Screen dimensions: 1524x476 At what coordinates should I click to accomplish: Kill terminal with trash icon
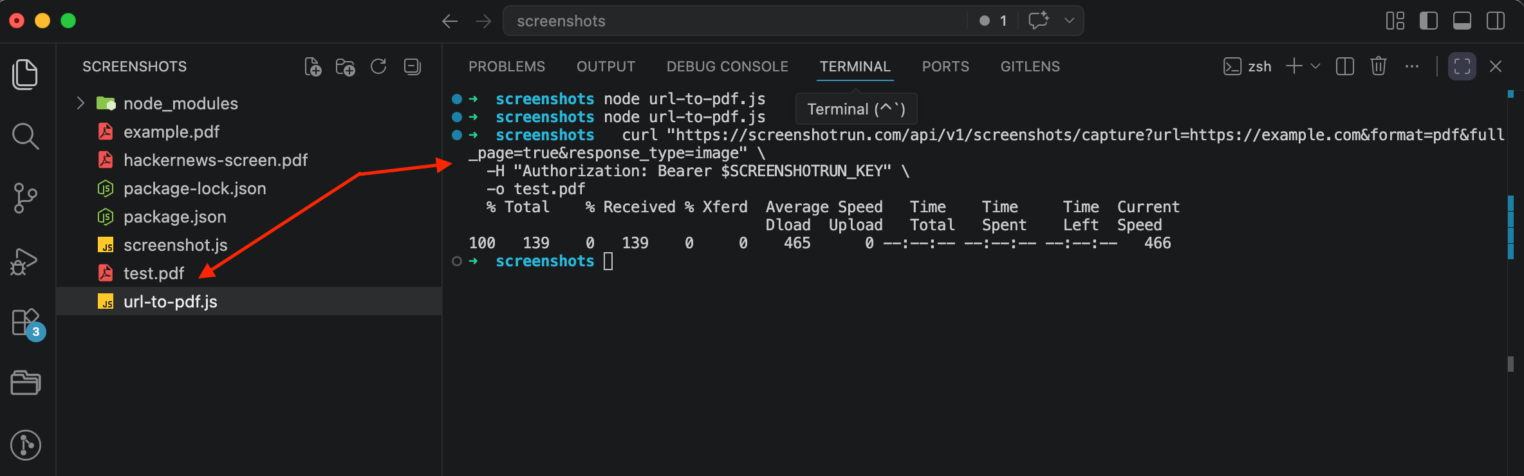click(1379, 66)
